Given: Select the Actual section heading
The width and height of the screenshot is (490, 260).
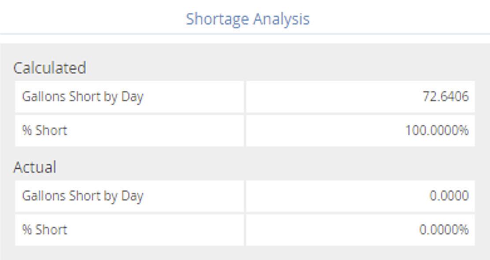Looking at the screenshot, I should coord(35,167).
